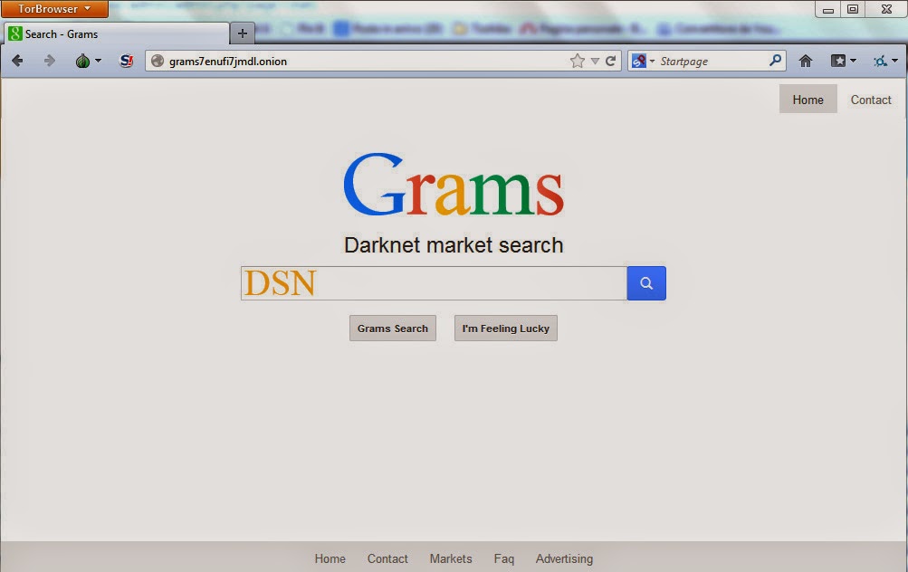
Task: Click the Darknet market search text
Action: [x=454, y=245]
